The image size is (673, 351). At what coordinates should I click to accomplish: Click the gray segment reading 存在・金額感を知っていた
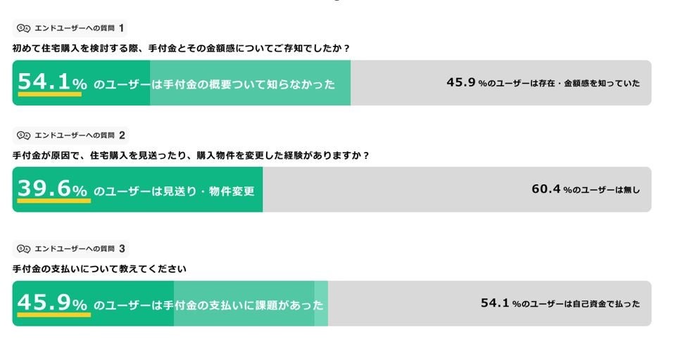543,83
